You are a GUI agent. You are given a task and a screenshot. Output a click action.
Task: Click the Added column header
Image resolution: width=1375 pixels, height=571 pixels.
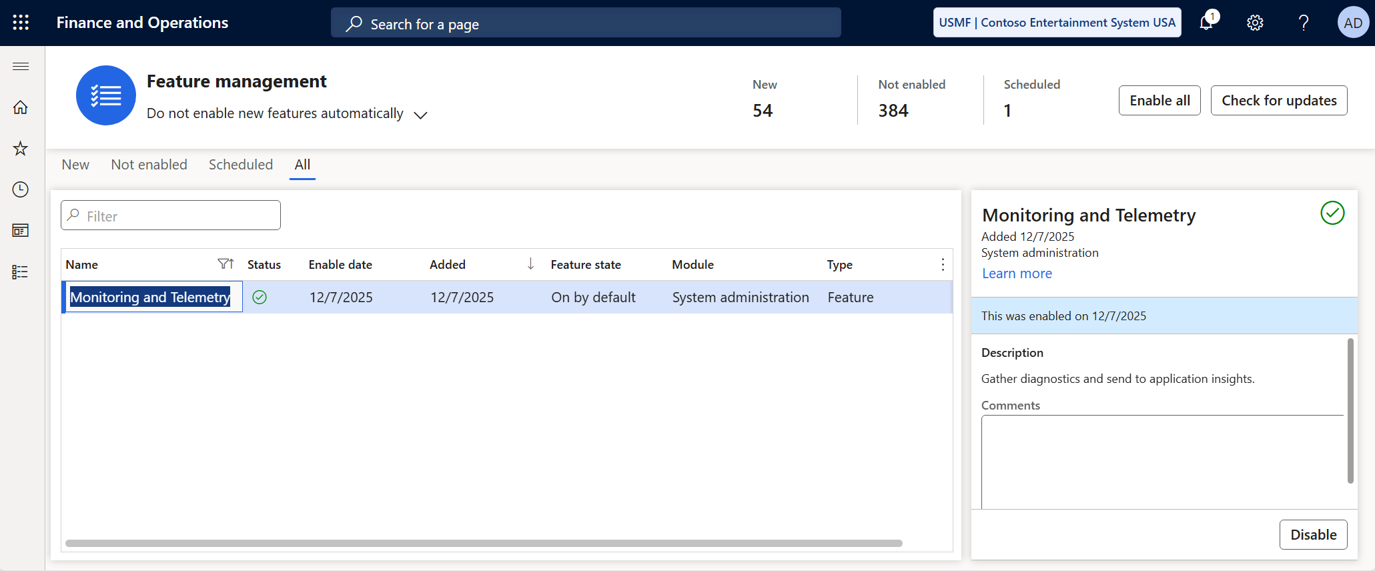point(448,265)
